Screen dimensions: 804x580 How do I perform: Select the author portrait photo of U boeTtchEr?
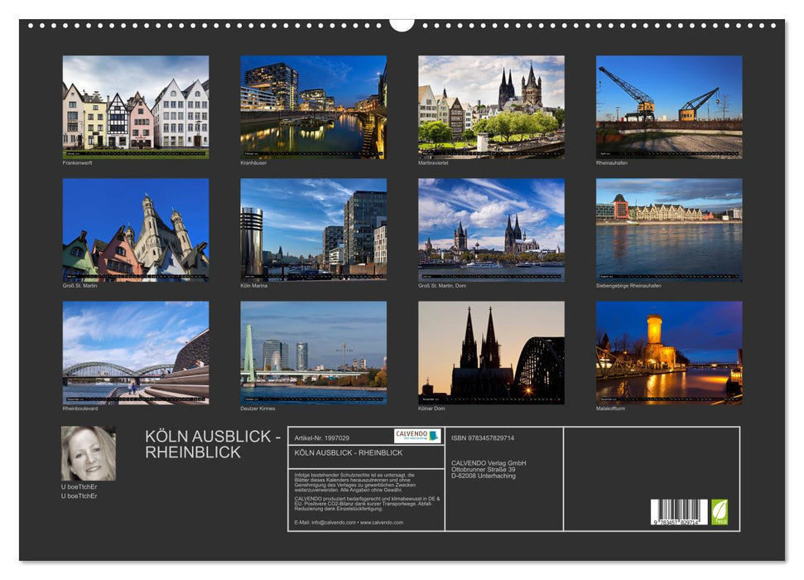point(88,453)
